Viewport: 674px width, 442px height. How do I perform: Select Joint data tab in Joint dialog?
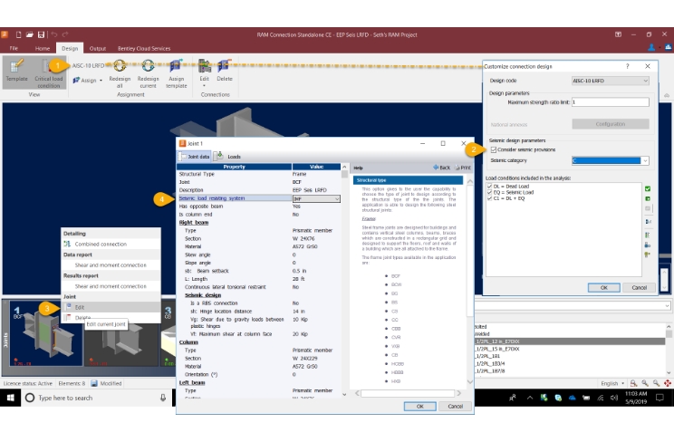pos(194,157)
